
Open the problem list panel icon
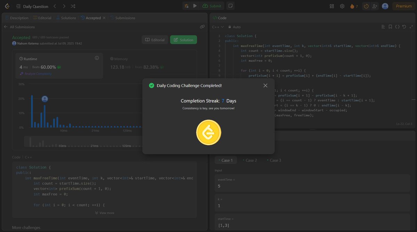click(x=18, y=6)
